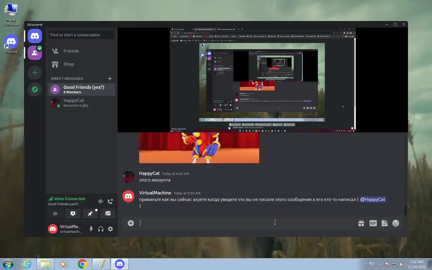Open the Windows Start button
This screenshot has width=432, height=270.
(8, 264)
